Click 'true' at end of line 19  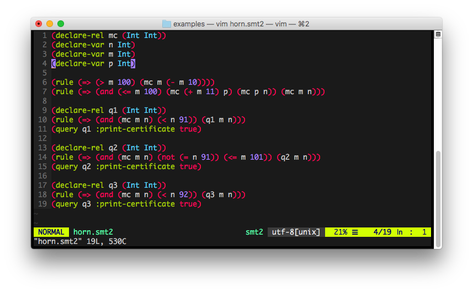tap(189, 204)
